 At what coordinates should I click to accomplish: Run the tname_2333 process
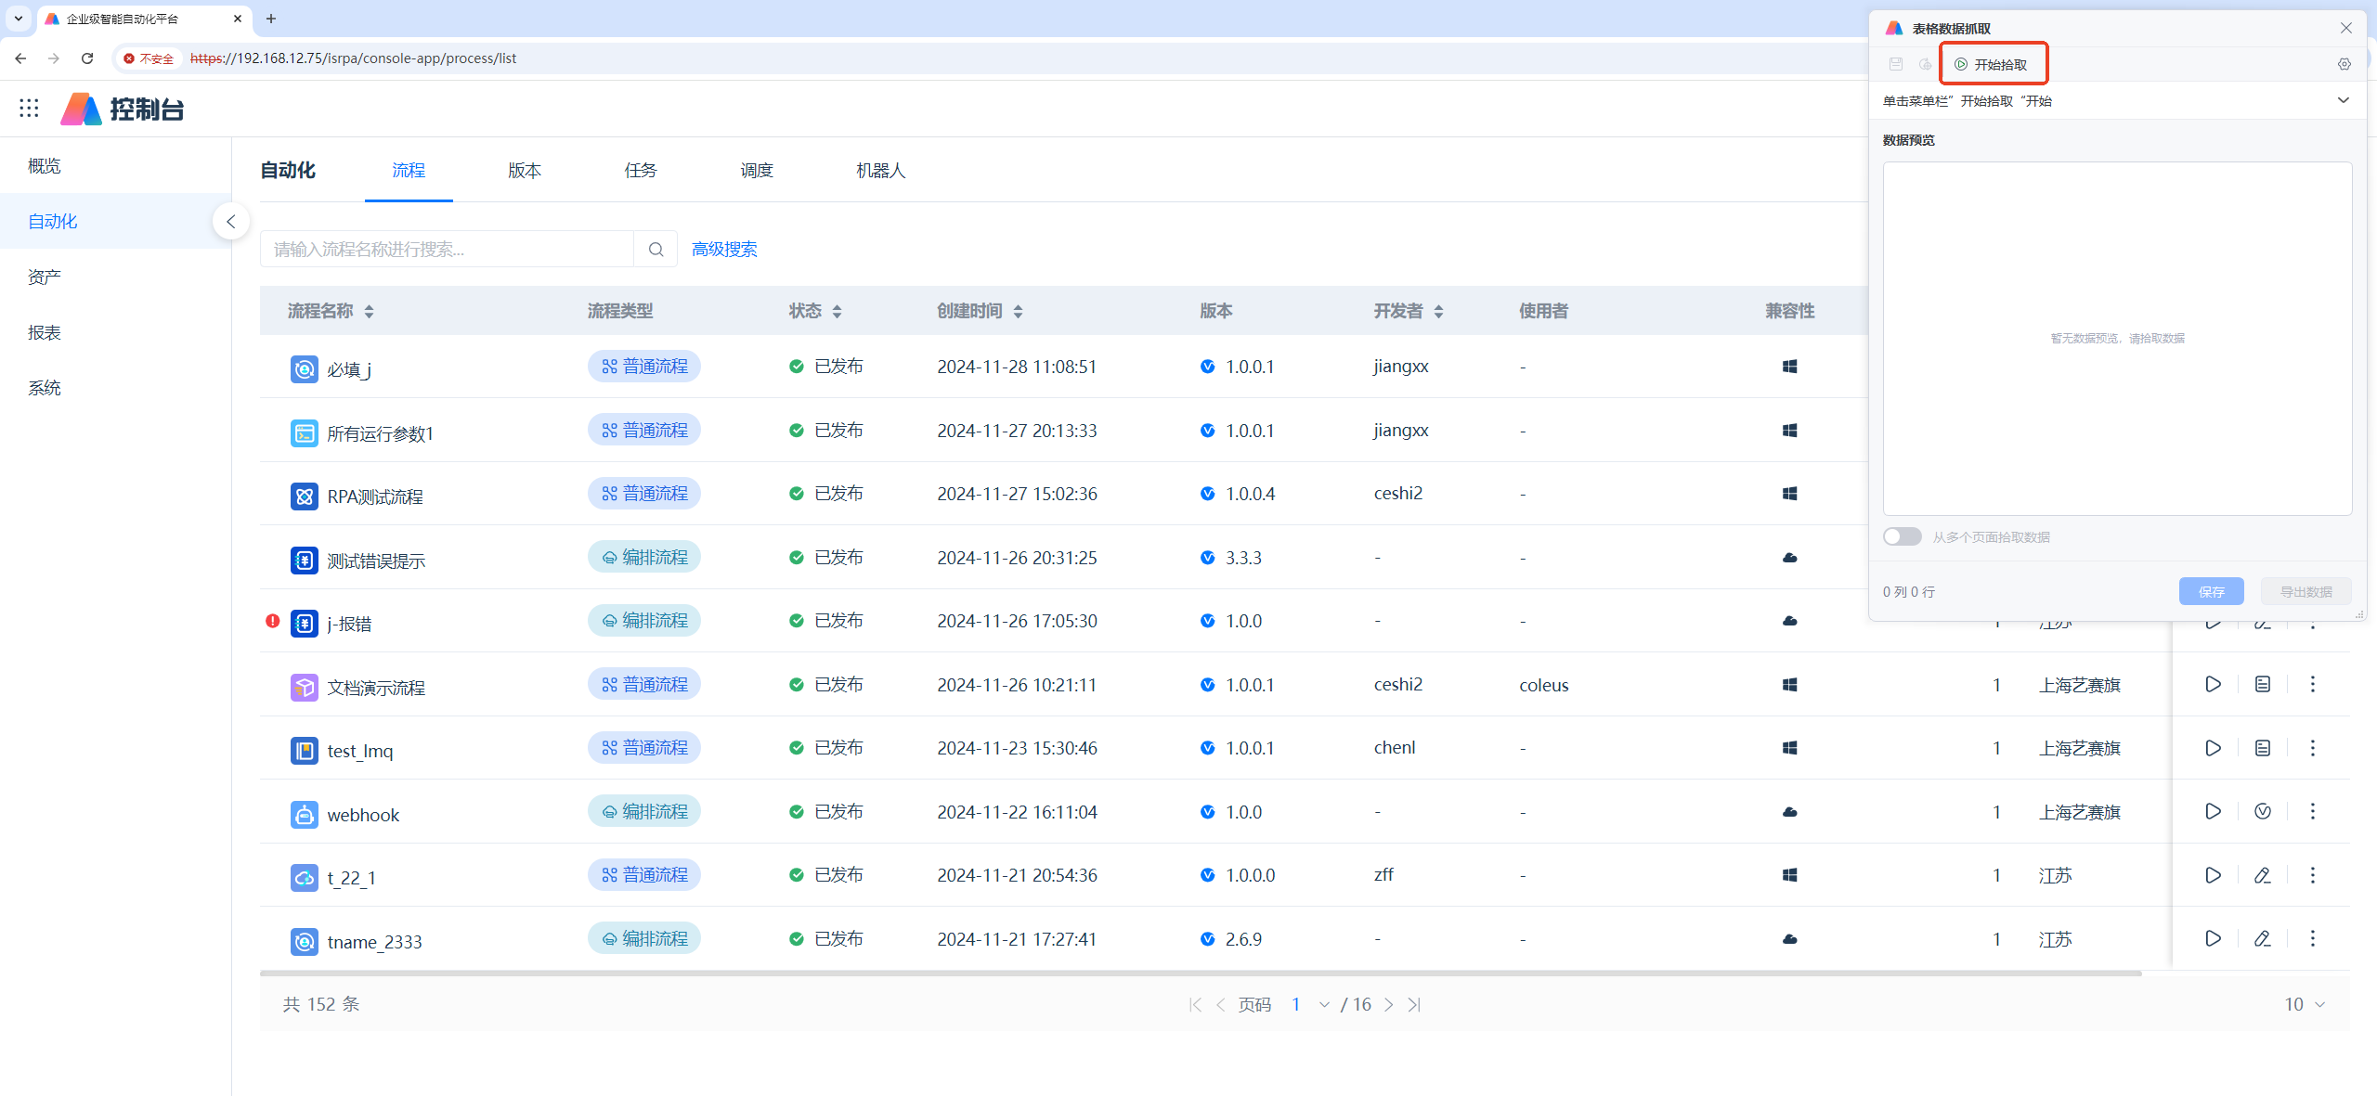[2214, 939]
